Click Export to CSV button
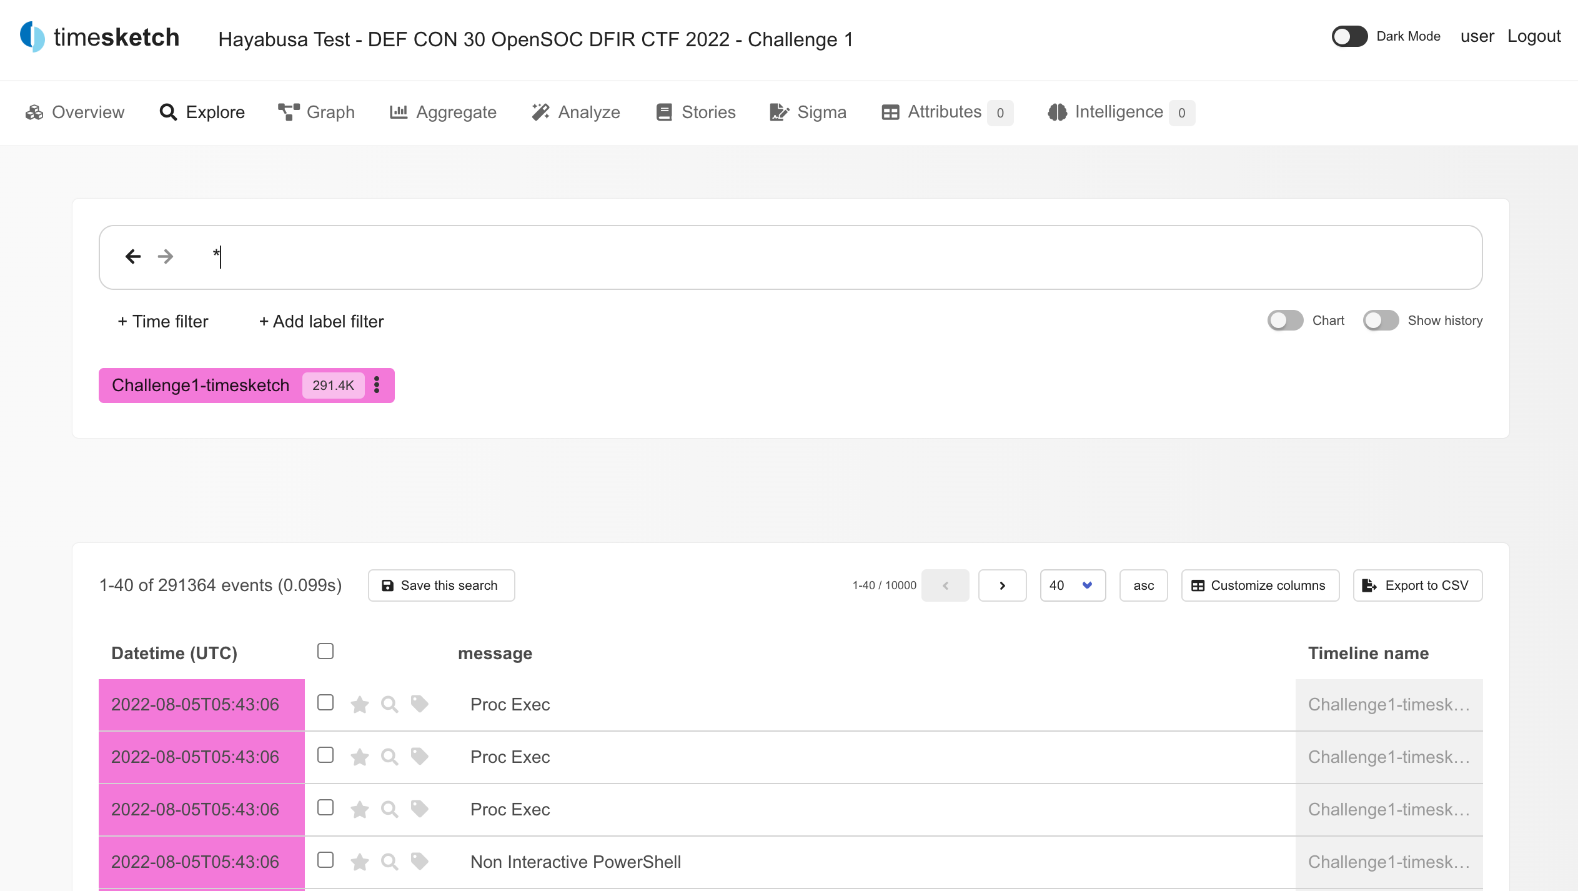 click(1417, 585)
